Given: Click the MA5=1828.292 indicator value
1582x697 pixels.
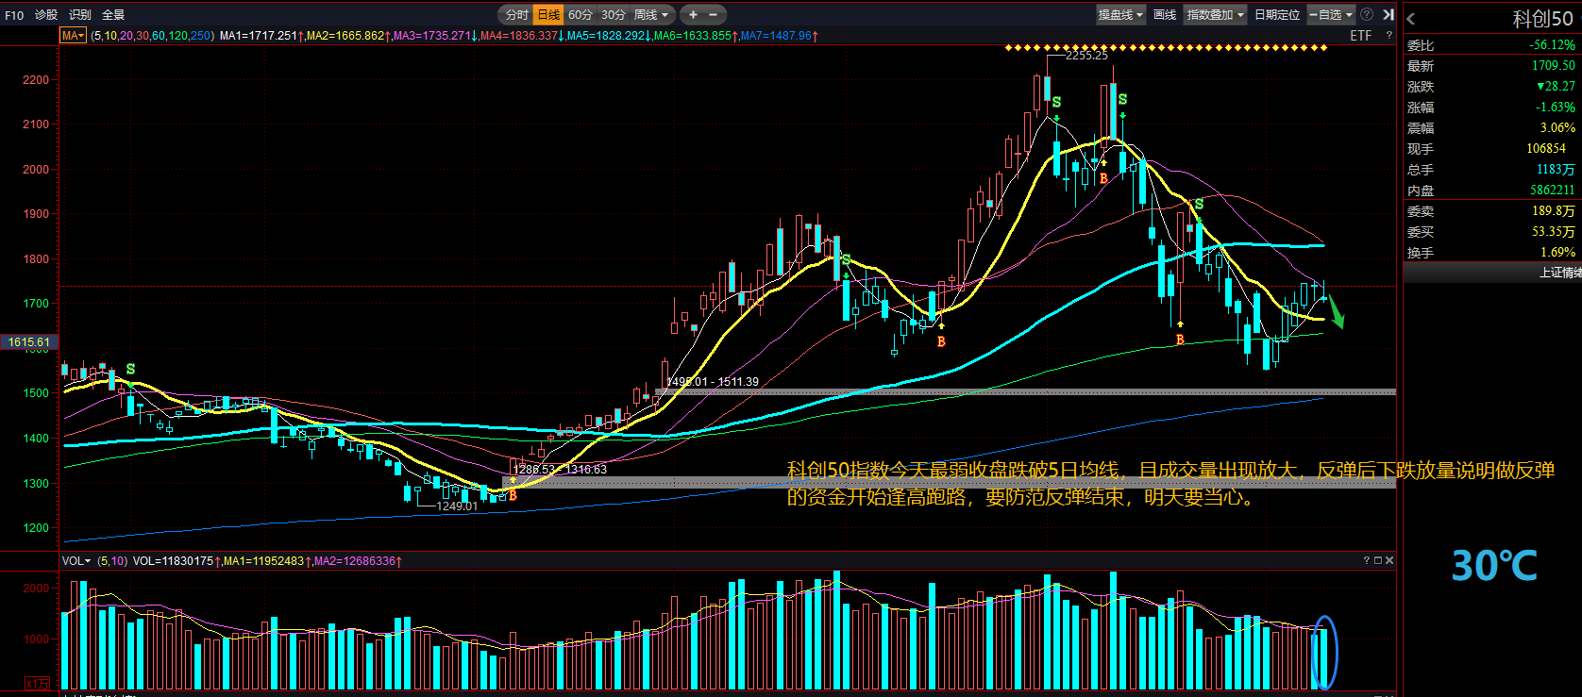Looking at the screenshot, I should (608, 36).
